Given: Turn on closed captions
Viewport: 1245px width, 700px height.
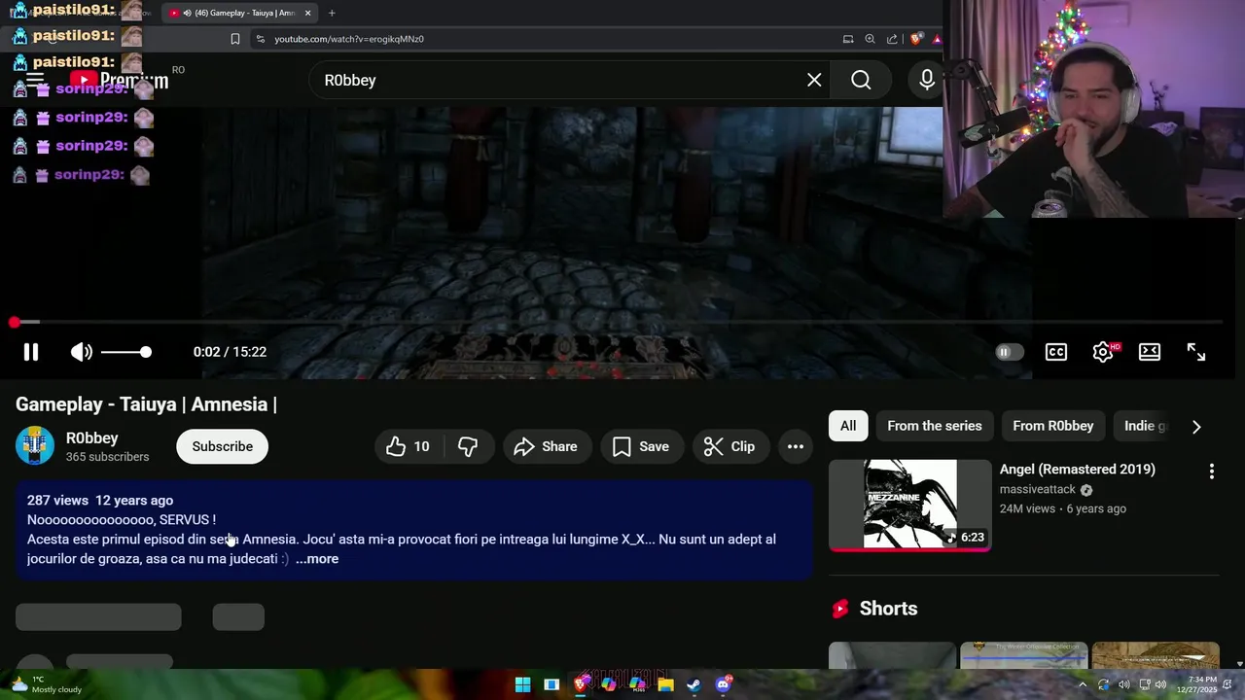Looking at the screenshot, I should tap(1056, 352).
